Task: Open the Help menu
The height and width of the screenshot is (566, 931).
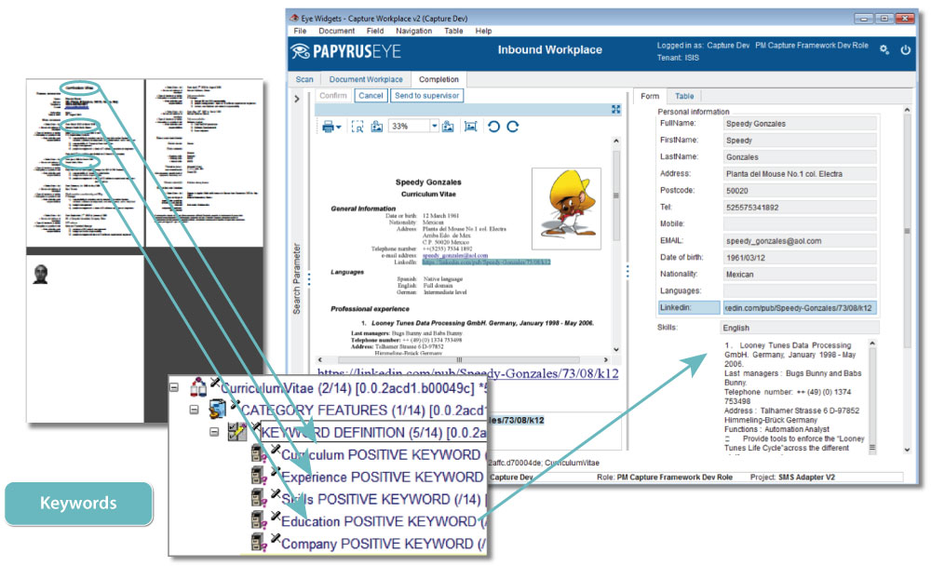Action: [x=483, y=31]
